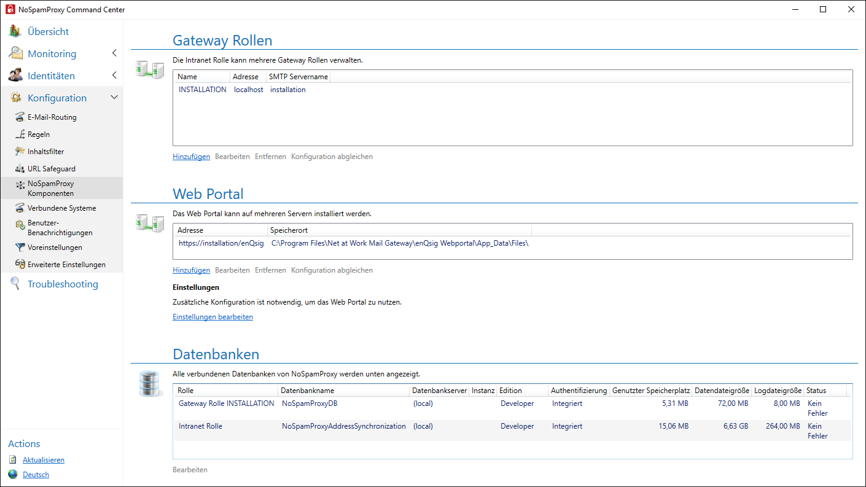
Task: Open the Troubleshooting section
Action: click(63, 284)
